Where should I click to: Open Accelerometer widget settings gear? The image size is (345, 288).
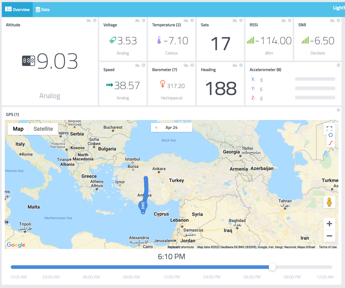click(338, 65)
